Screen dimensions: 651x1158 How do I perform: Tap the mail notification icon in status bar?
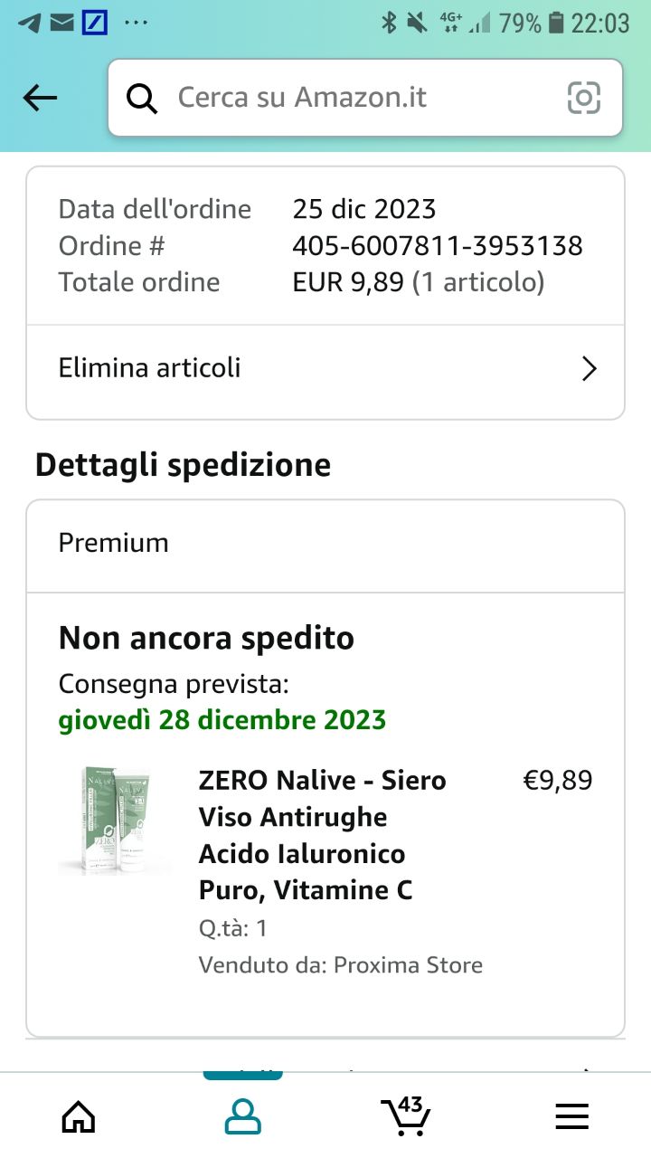tap(61, 23)
